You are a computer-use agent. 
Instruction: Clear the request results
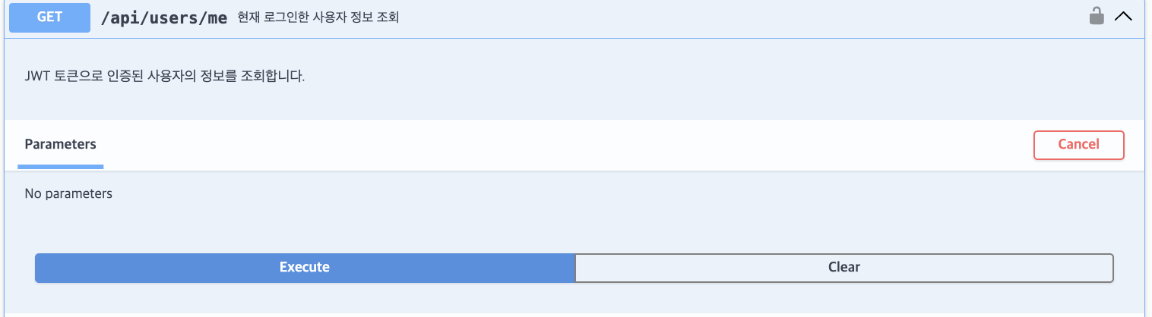[843, 268]
